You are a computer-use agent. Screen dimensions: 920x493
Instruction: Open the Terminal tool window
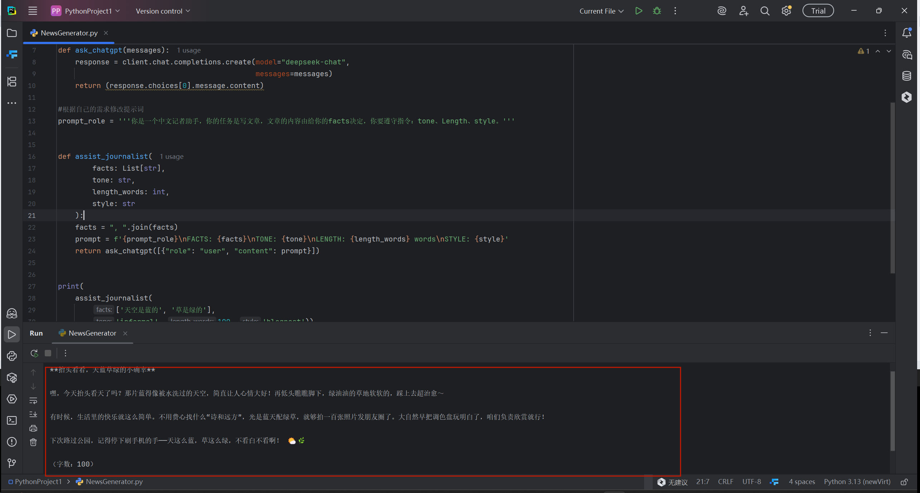click(12, 420)
